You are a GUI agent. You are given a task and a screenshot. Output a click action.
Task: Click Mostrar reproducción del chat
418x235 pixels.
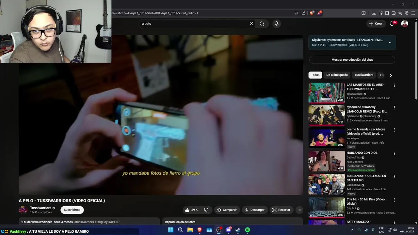pyautogui.click(x=352, y=60)
